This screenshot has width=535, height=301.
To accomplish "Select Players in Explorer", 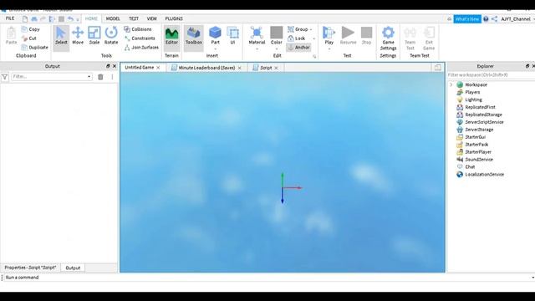I will pyautogui.click(x=472, y=92).
